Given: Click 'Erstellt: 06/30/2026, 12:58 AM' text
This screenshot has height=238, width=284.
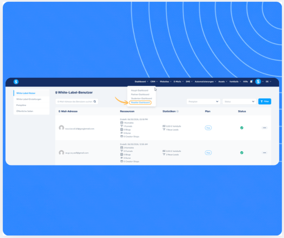Looking at the screenshot, I should point(134,144).
